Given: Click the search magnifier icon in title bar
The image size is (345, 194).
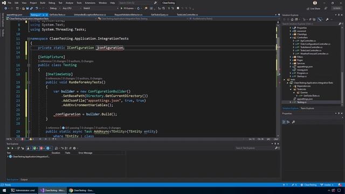Looking at the screenshot, I should (155, 3).
